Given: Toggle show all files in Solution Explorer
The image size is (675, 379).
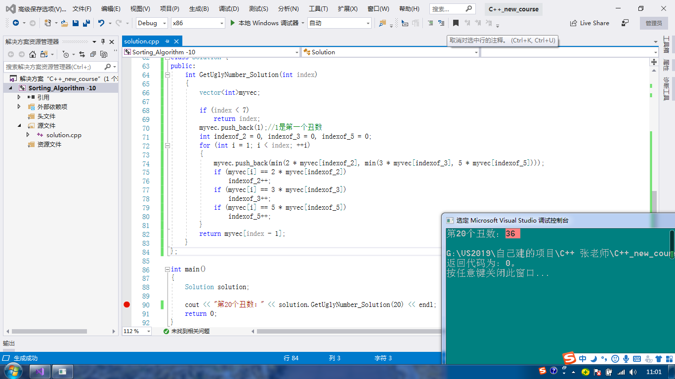Looking at the screenshot, I should coord(104,54).
